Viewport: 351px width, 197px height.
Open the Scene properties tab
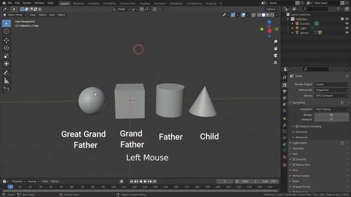click(285, 105)
